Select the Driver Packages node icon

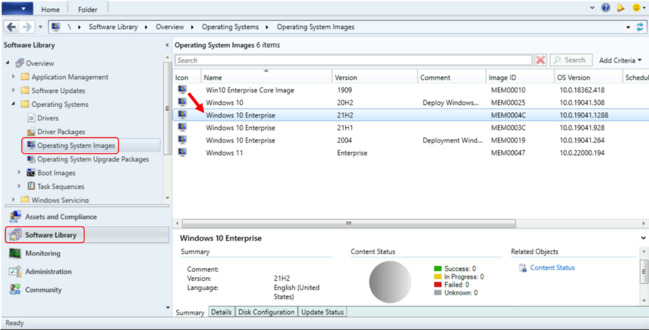click(x=31, y=132)
